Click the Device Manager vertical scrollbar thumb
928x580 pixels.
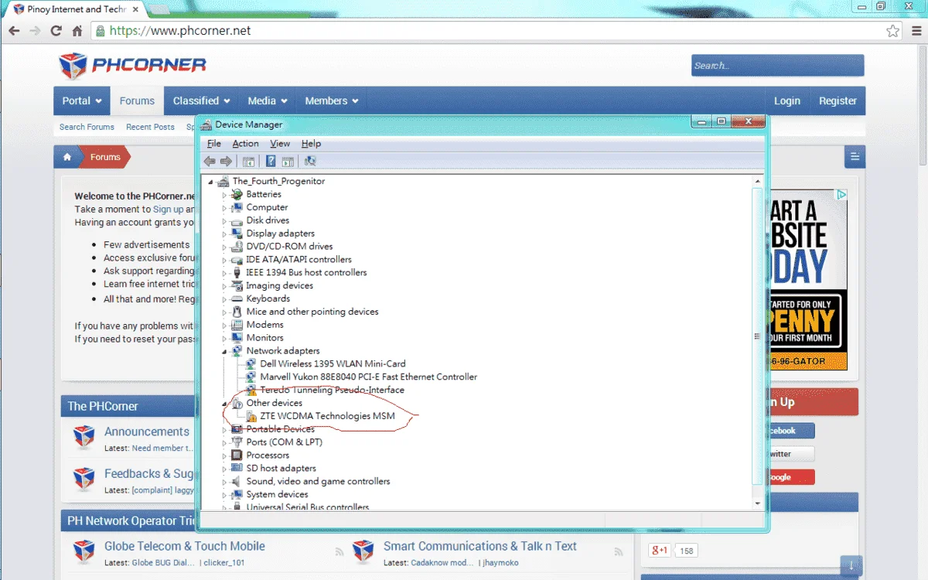(757, 336)
